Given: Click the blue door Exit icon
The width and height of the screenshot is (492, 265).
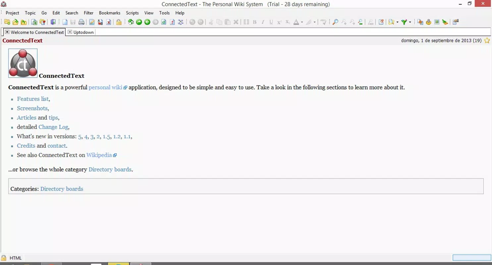Looking at the screenshot, I should pos(53,22).
